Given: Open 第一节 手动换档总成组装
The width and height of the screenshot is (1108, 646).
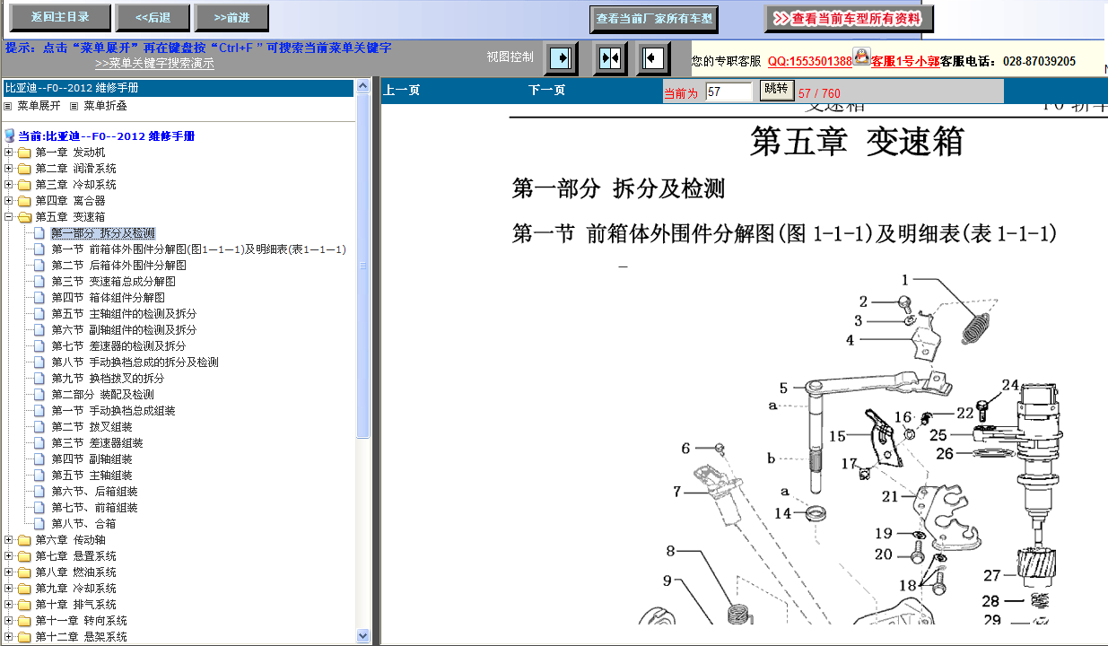Looking at the screenshot, I should pos(113,411).
